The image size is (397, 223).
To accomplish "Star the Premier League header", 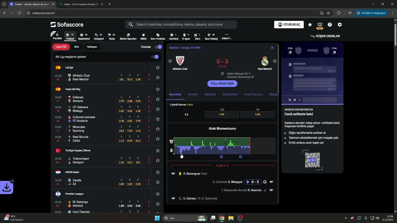I will click(158, 194).
